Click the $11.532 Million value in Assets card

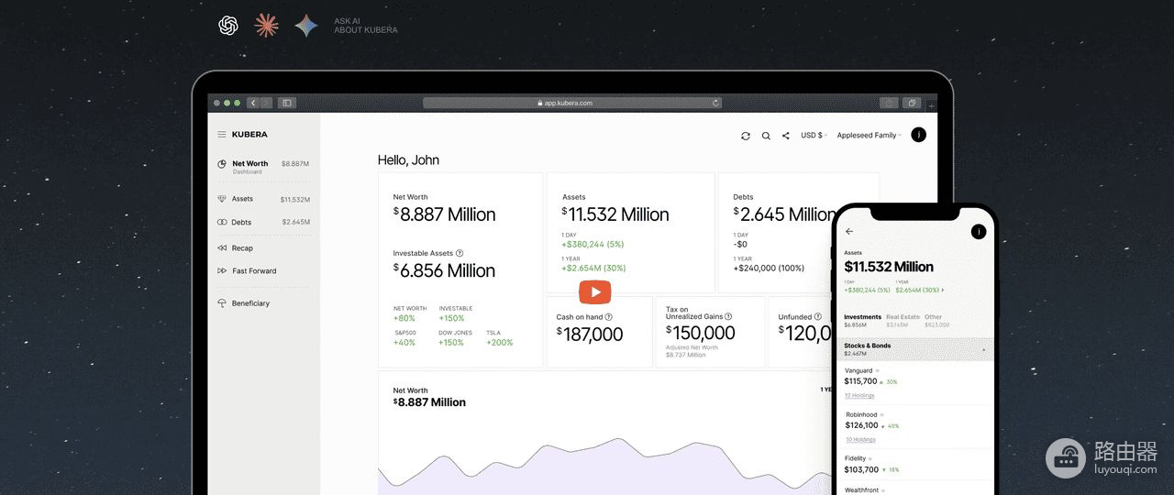pos(615,214)
